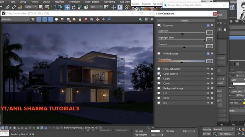Toggle blue channel in frame buffer

click(x=51, y=19)
